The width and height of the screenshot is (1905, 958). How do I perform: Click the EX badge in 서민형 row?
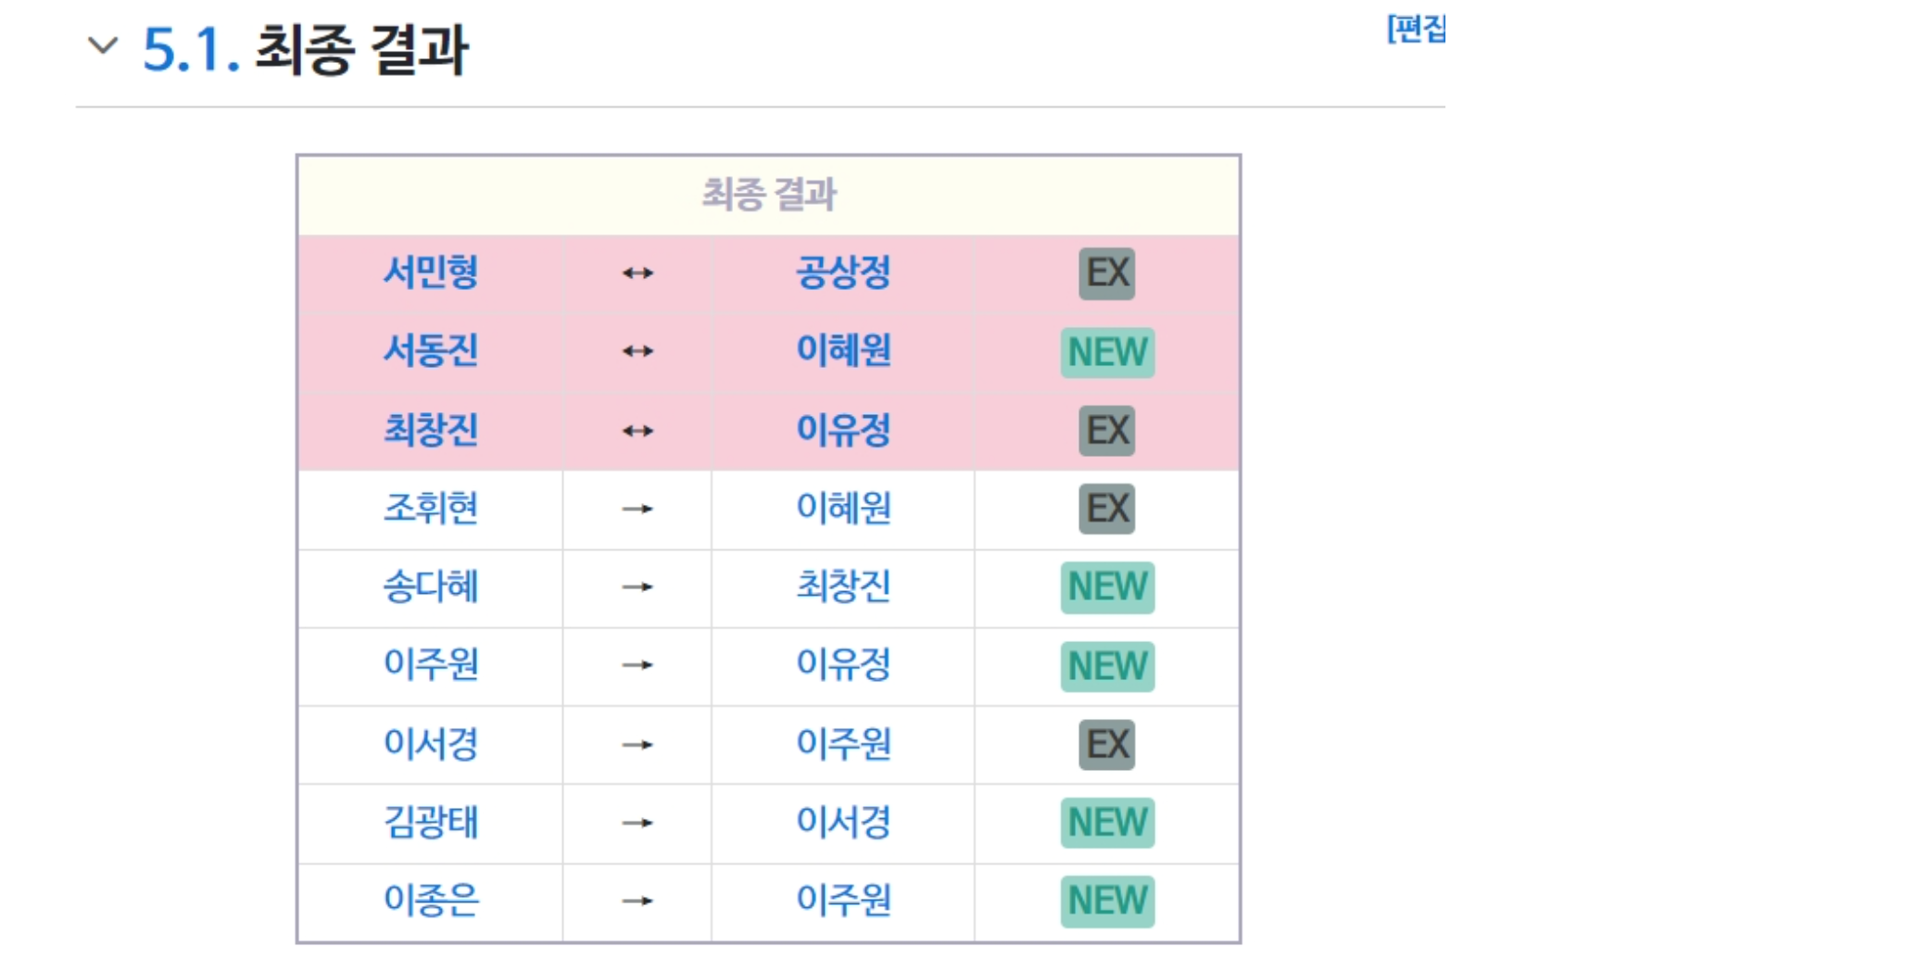(x=1106, y=273)
